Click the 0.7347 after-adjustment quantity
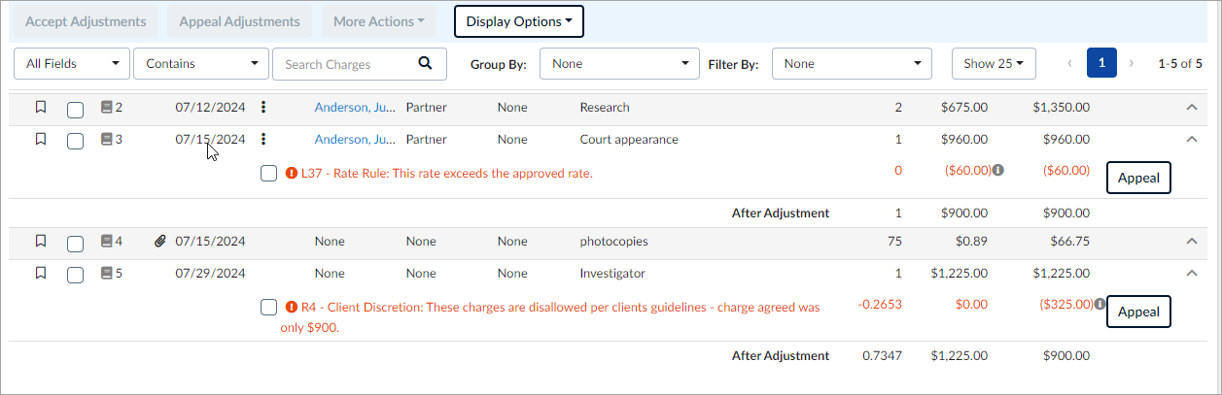This screenshot has height=395, width=1222. tap(882, 356)
